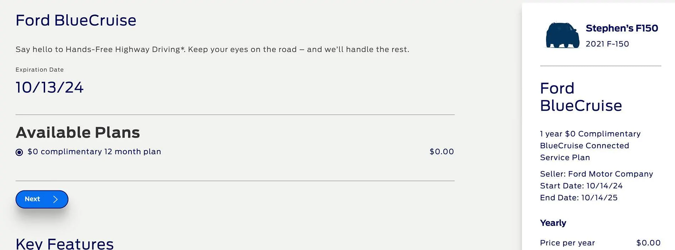Click the truck vehicle icon
Image resolution: width=675 pixels, height=250 pixels.
pos(562,35)
